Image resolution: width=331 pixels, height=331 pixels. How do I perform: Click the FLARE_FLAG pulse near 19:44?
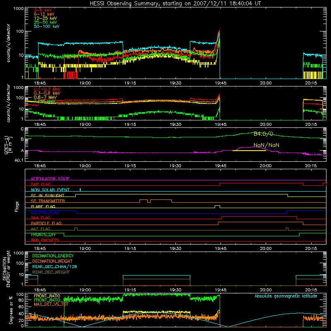click(x=217, y=206)
